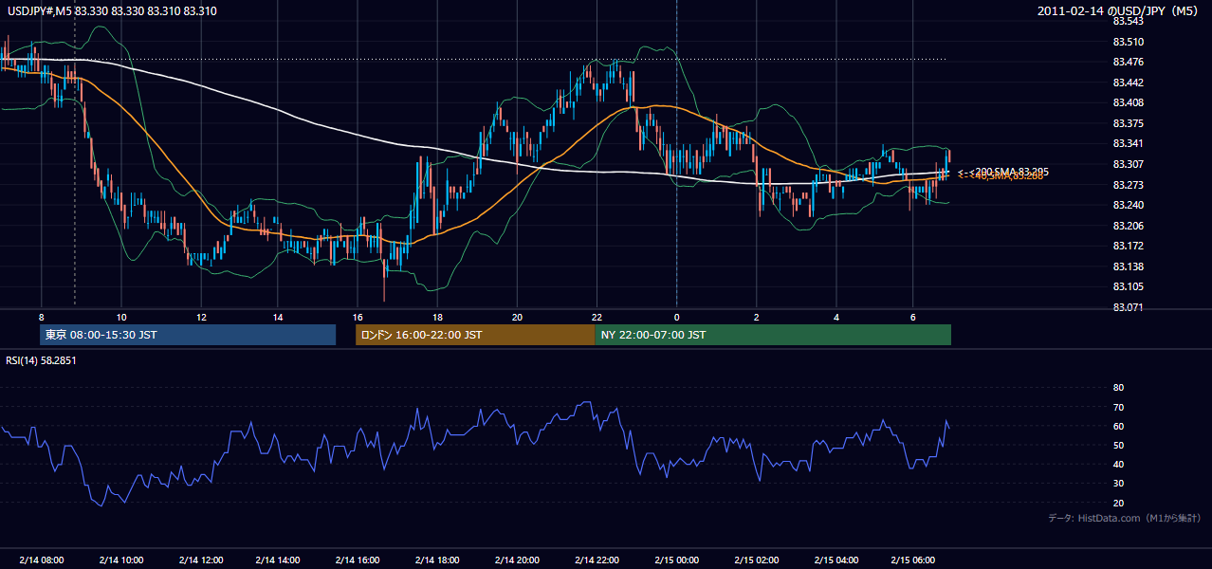Click hour tick 22 under price chart

(597, 317)
